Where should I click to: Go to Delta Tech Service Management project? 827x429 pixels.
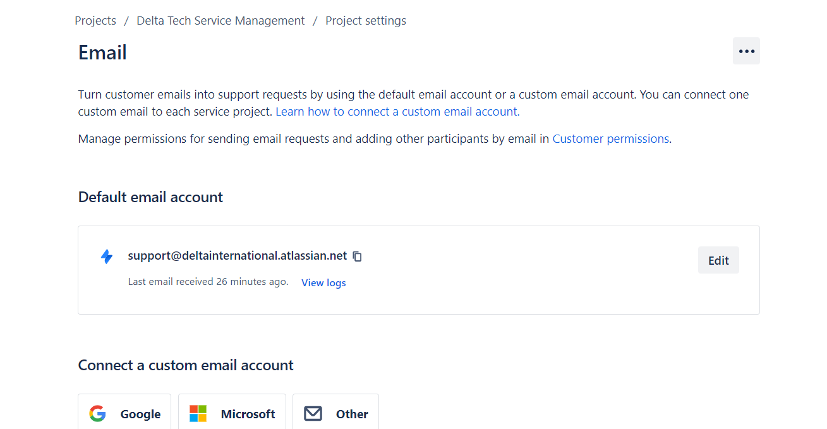[220, 20]
